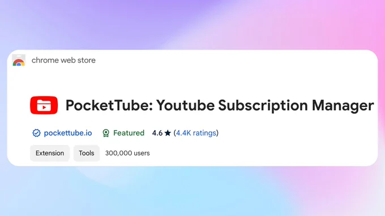Image resolution: width=385 pixels, height=216 pixels.
Task: Click the '300,000 users' count text
Action: pos(127,153)
